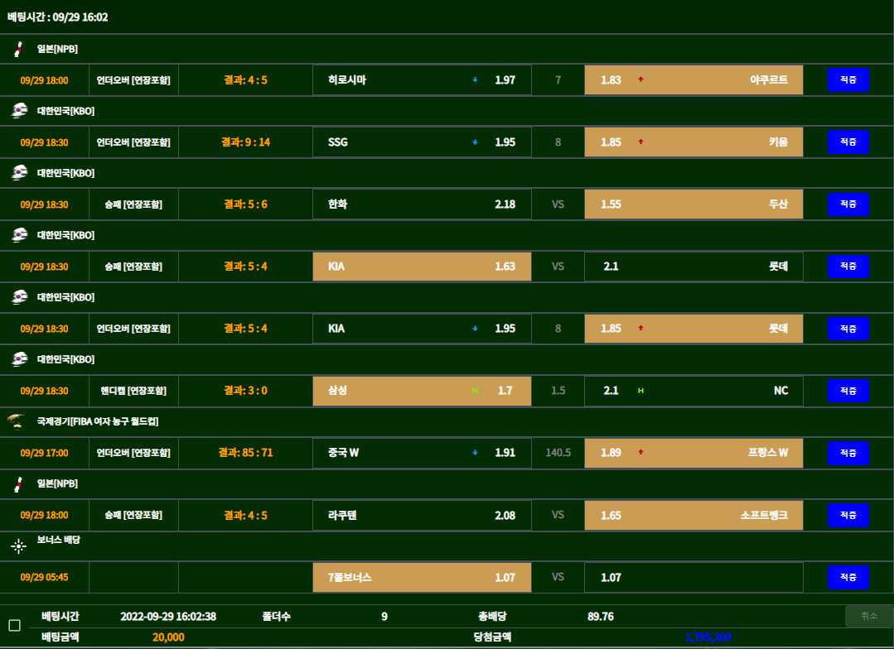The image size is (894, 649).
Task: Click the 보너스 배당 sun icon
Action: click(x=18, y=546)
